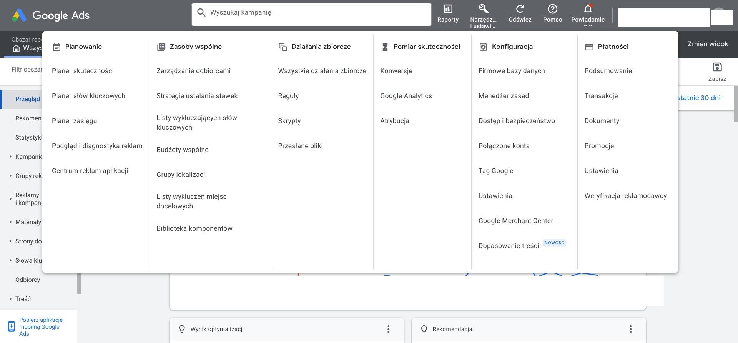Click the Planowanie calendar icon

coord(57,47)
